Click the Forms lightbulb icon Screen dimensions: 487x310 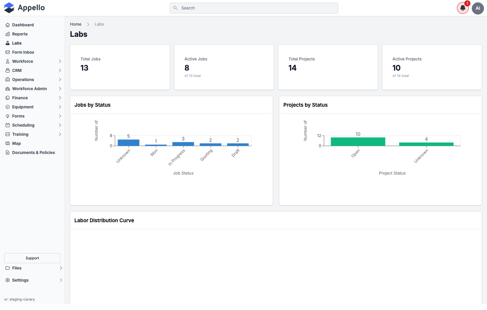(7, 116)
